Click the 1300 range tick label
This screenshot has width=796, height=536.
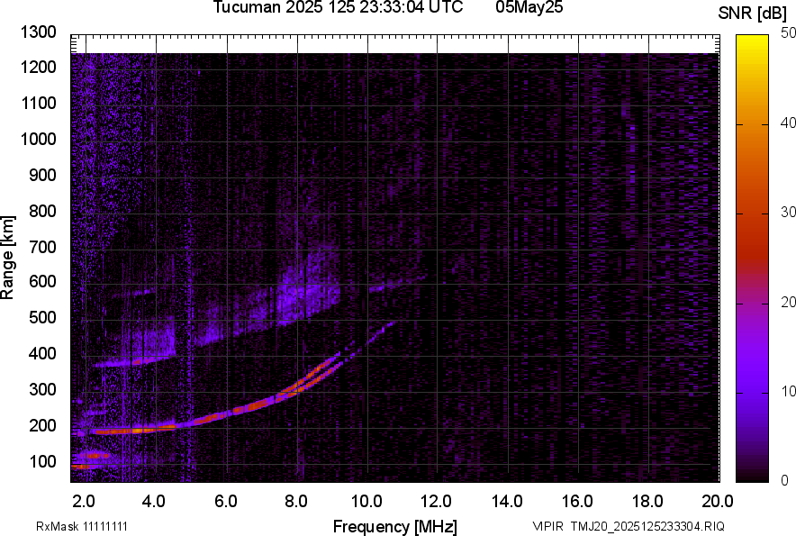click(x=38, y=32)
